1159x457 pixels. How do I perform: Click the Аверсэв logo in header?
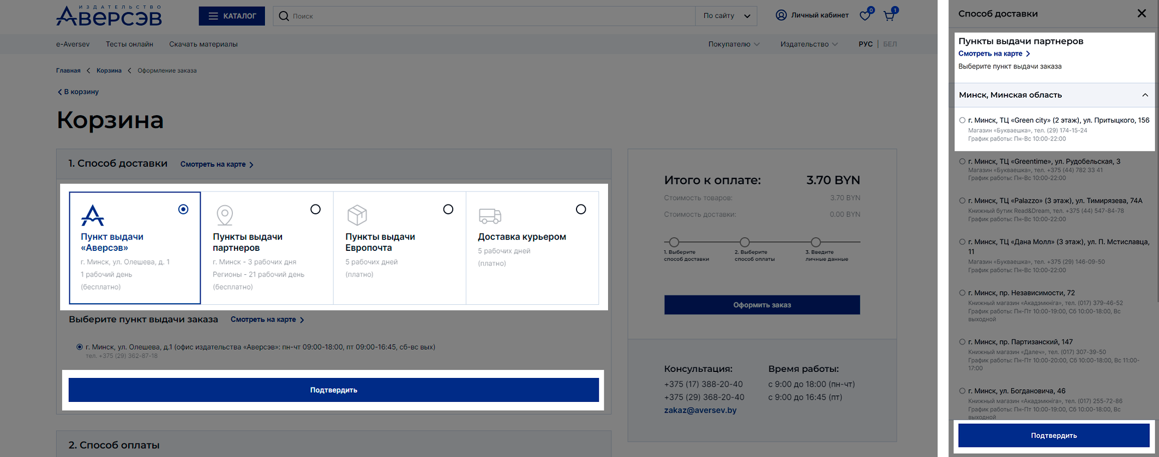click(x=109, y=16)
